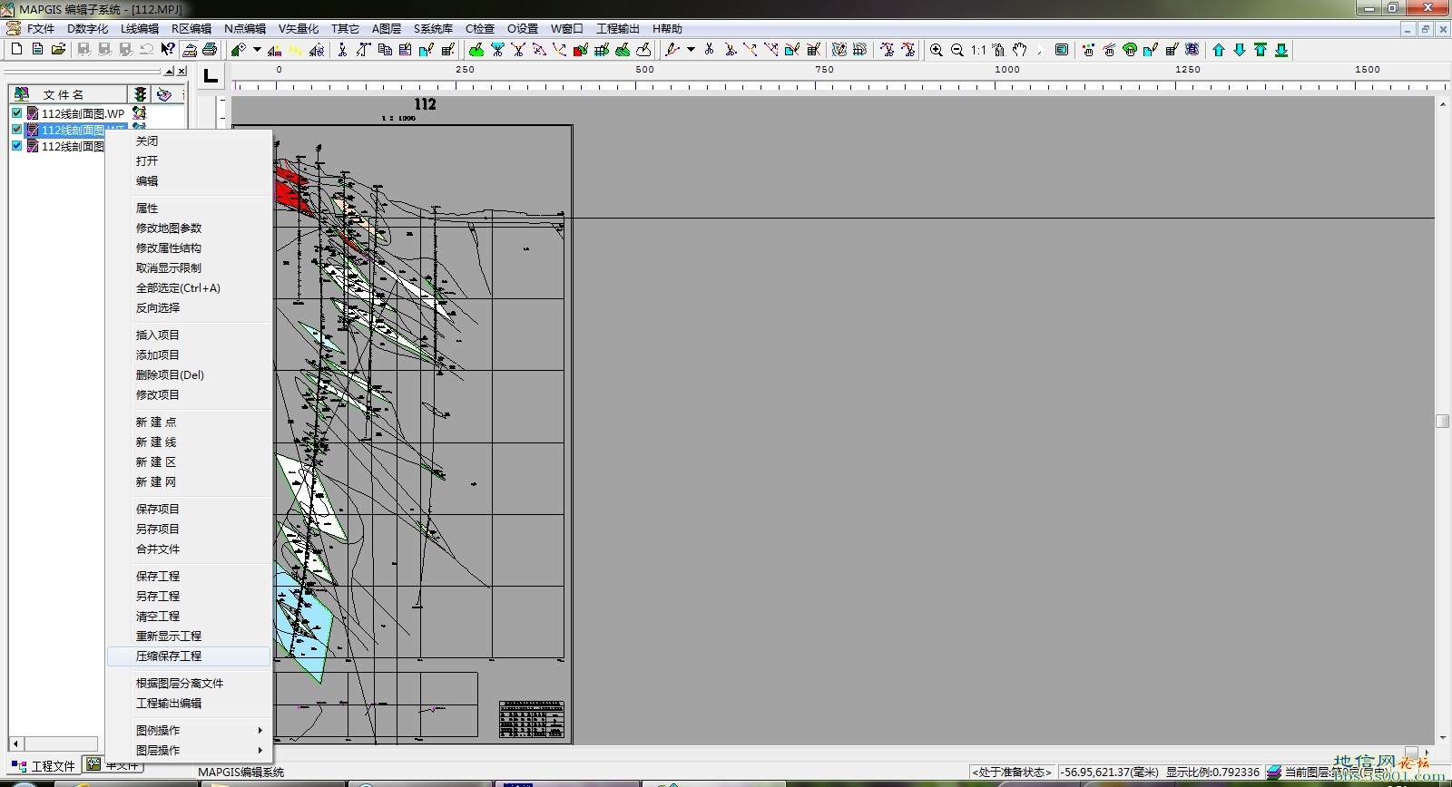Click the 处于准备状态 status text
Image resolution: width=1452 pixels, height=787 pixels.
click(x=1012, y=772)
